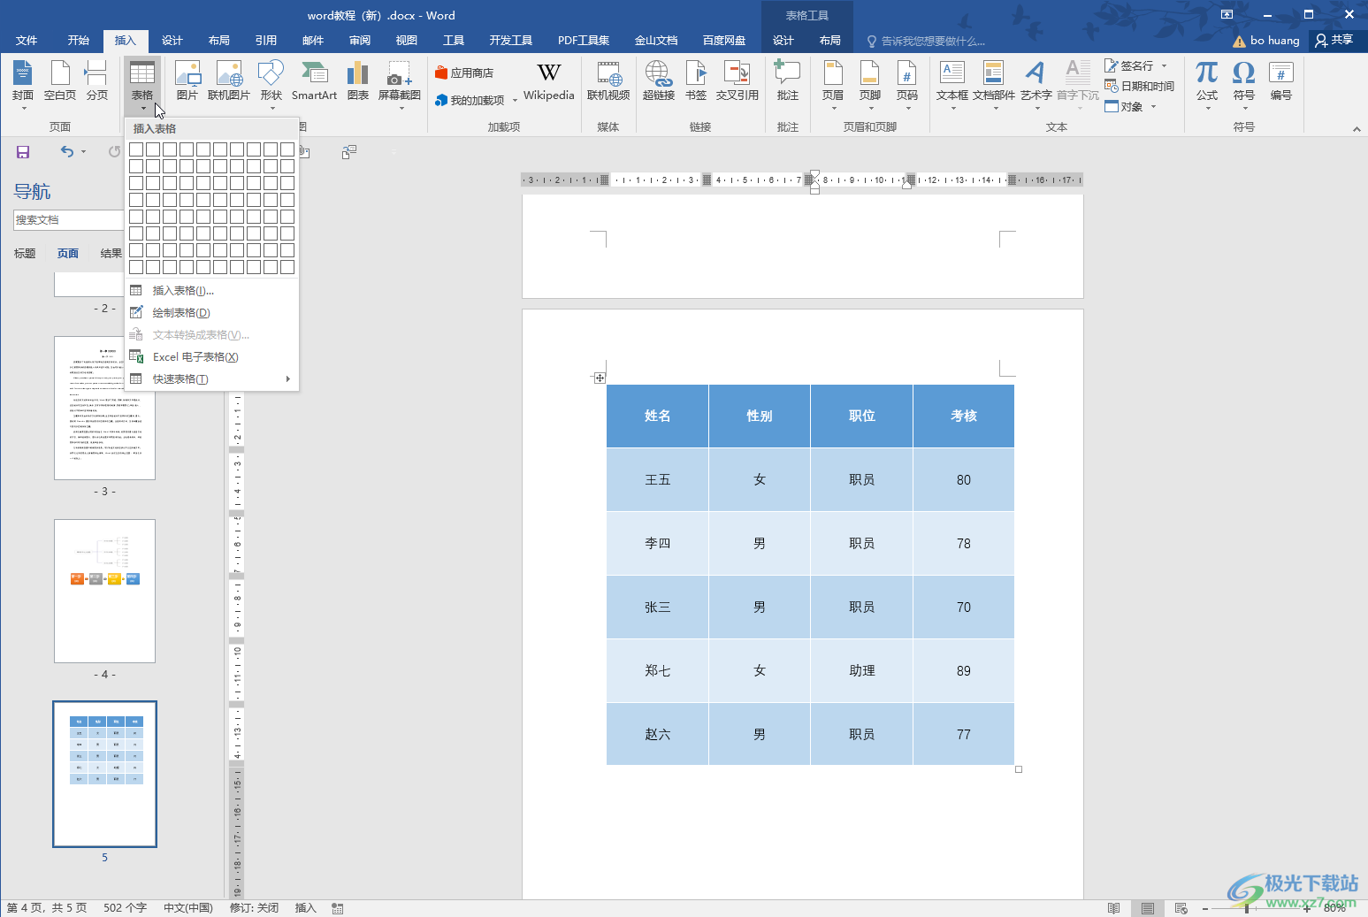Switch to the Home (开始) tab

(79, 41)
